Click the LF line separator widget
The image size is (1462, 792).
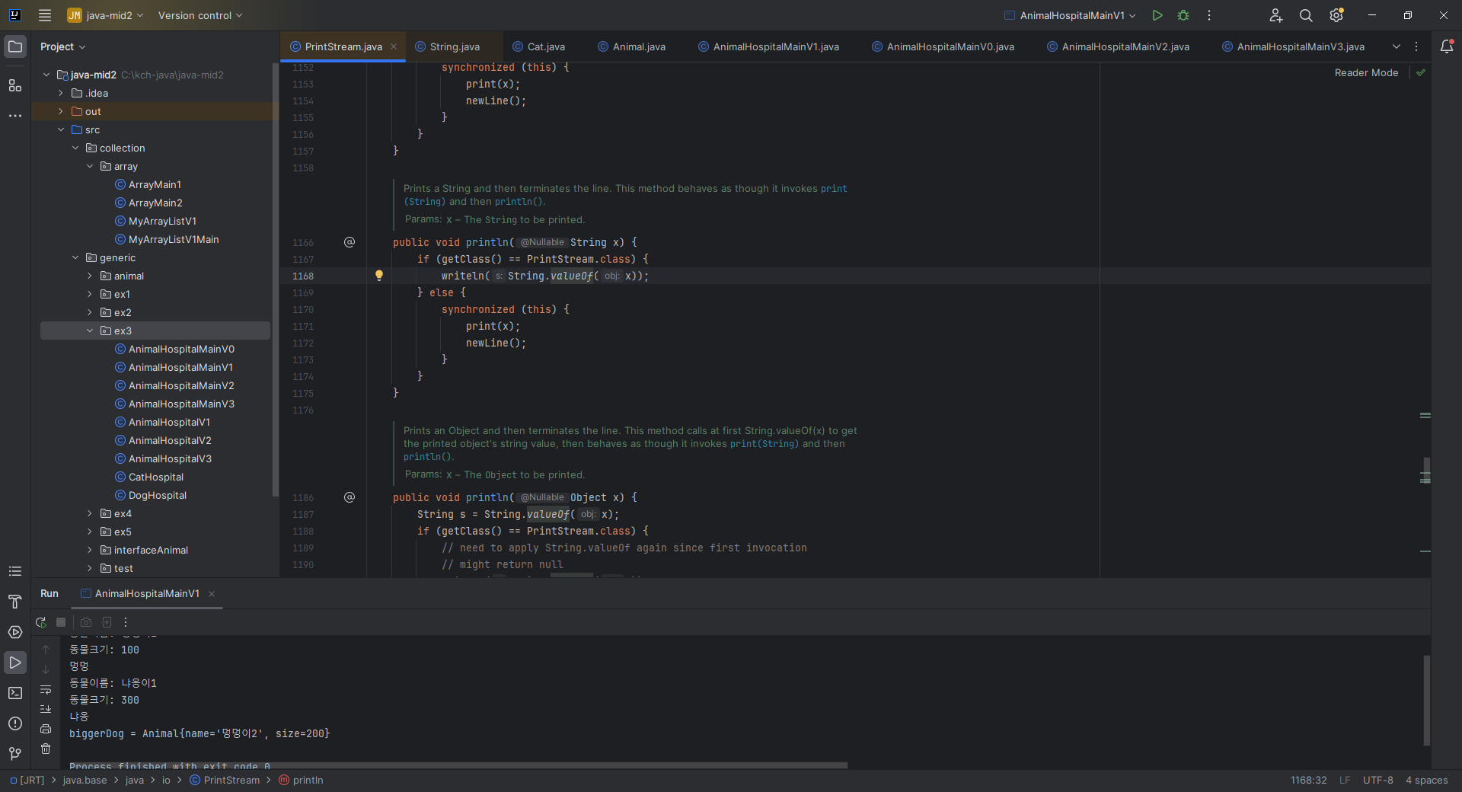click(1345, 780)
